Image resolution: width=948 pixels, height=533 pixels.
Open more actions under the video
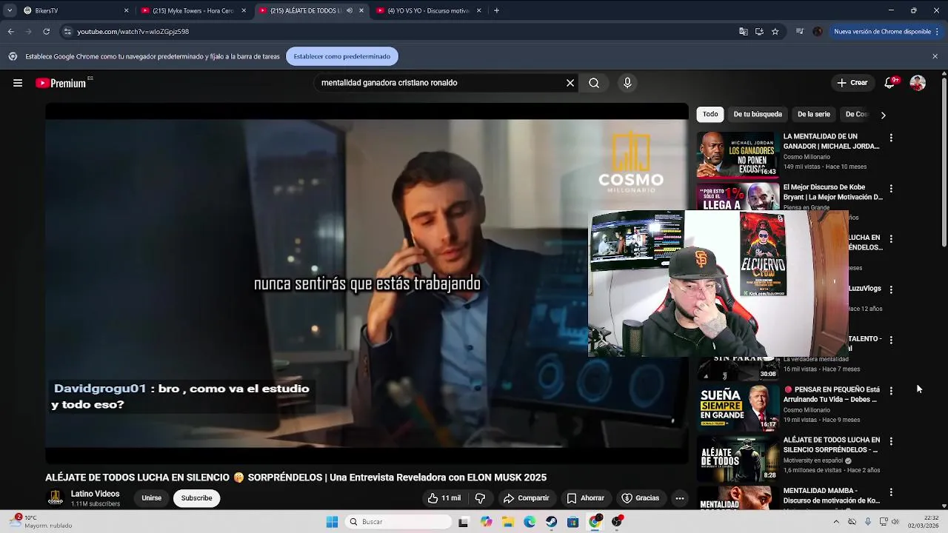click(x=679, y=498)
